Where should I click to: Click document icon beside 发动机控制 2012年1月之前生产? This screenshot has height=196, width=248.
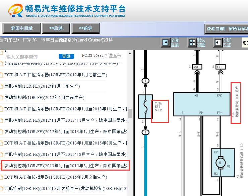pos(1,98)
